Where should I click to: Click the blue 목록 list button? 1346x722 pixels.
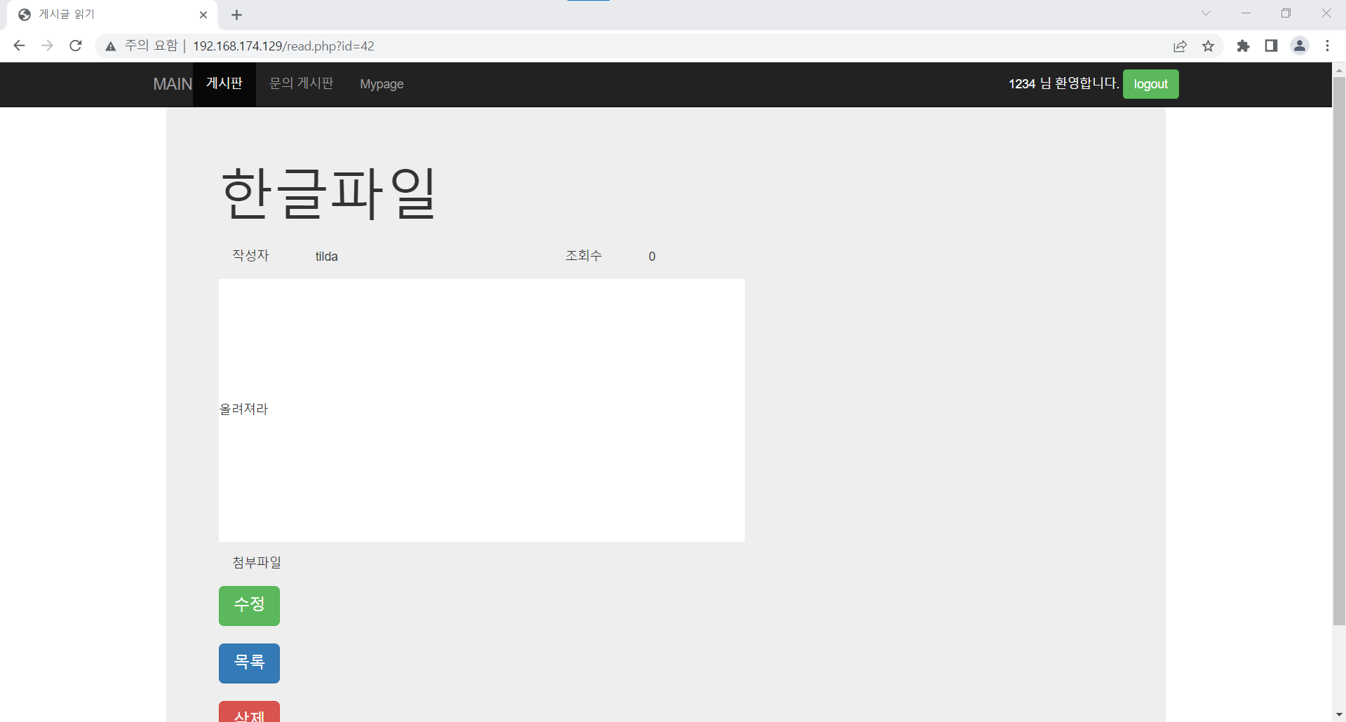249,663
